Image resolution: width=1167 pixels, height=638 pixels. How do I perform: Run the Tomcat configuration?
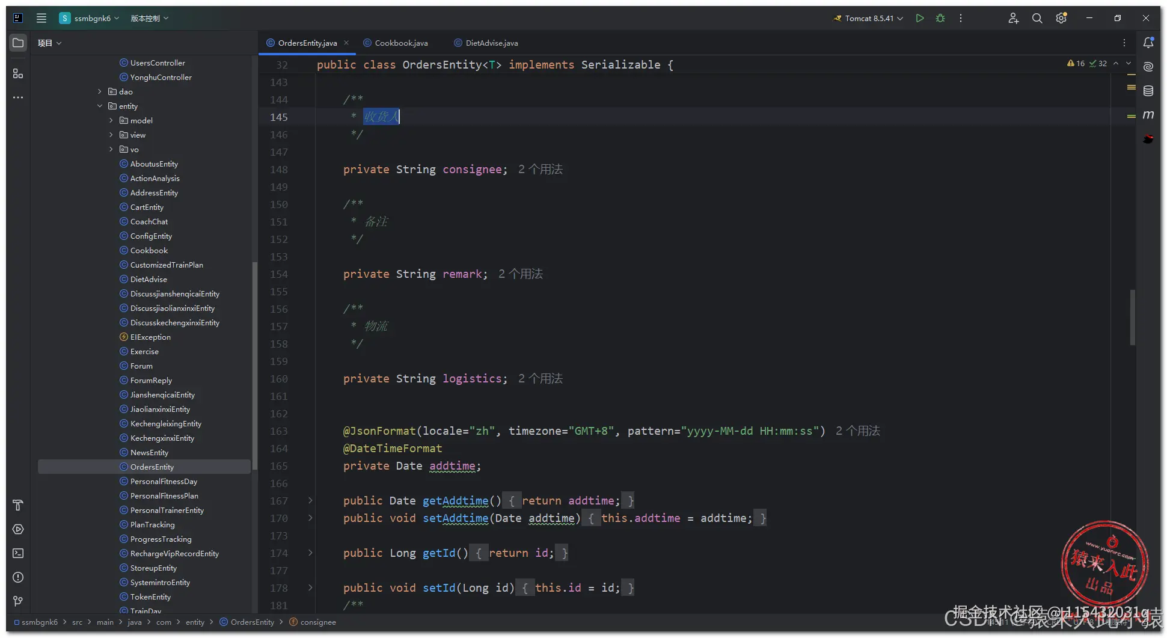(x=919, y=18)
